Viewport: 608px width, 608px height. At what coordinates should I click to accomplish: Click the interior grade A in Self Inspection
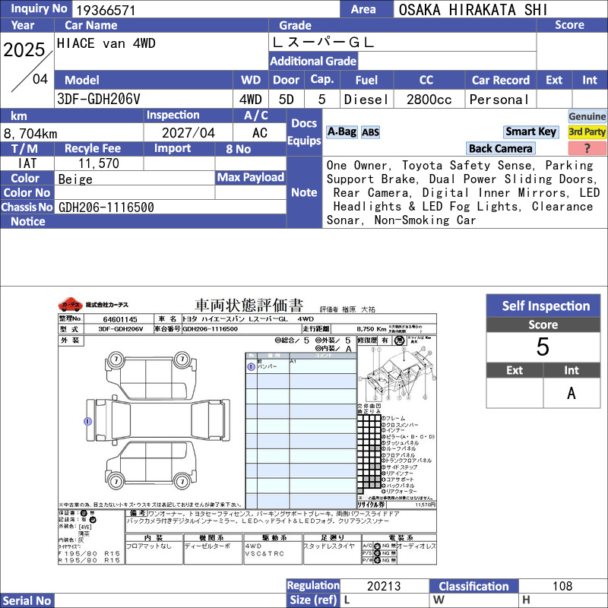[x=572, y=393]
